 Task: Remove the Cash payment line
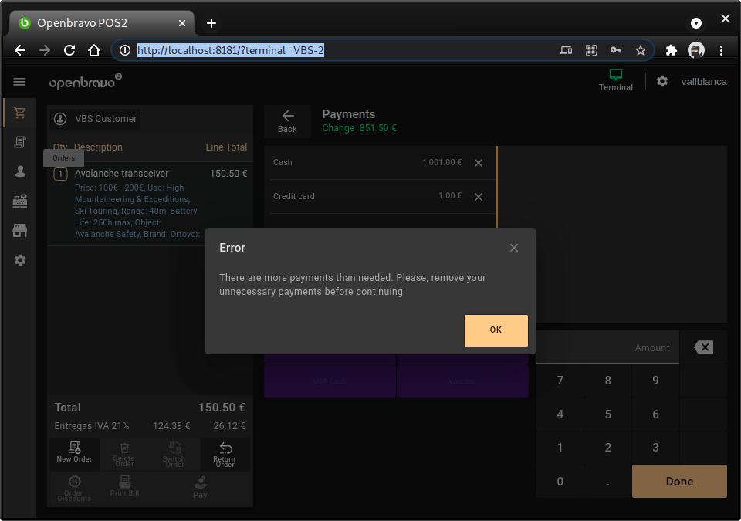point(479,163)
